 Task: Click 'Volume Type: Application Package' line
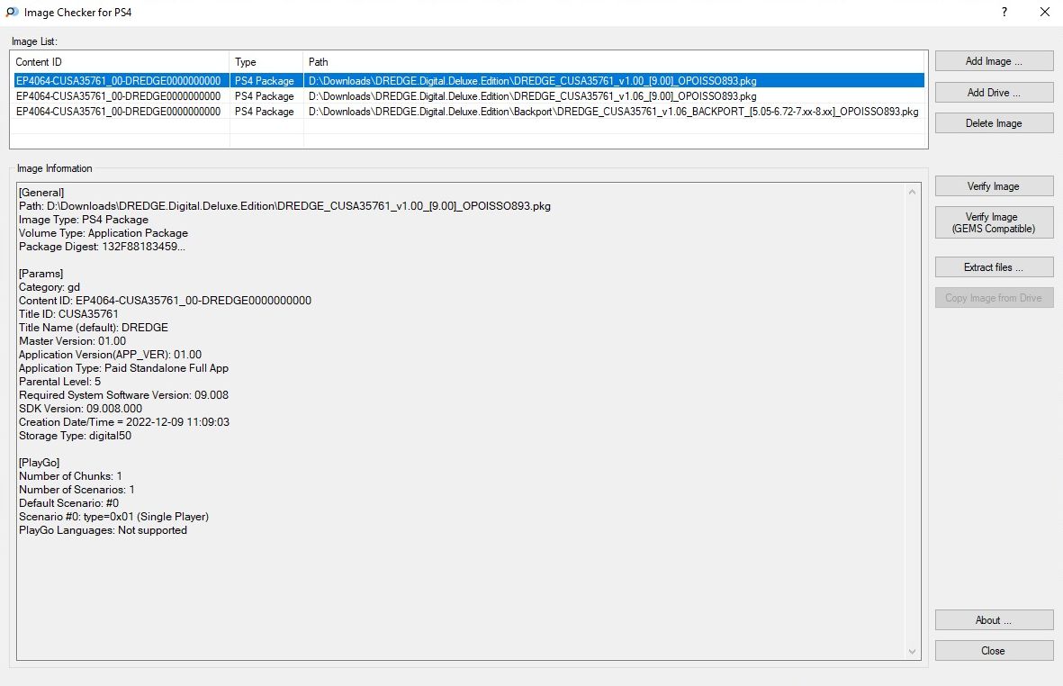(103, 233)
